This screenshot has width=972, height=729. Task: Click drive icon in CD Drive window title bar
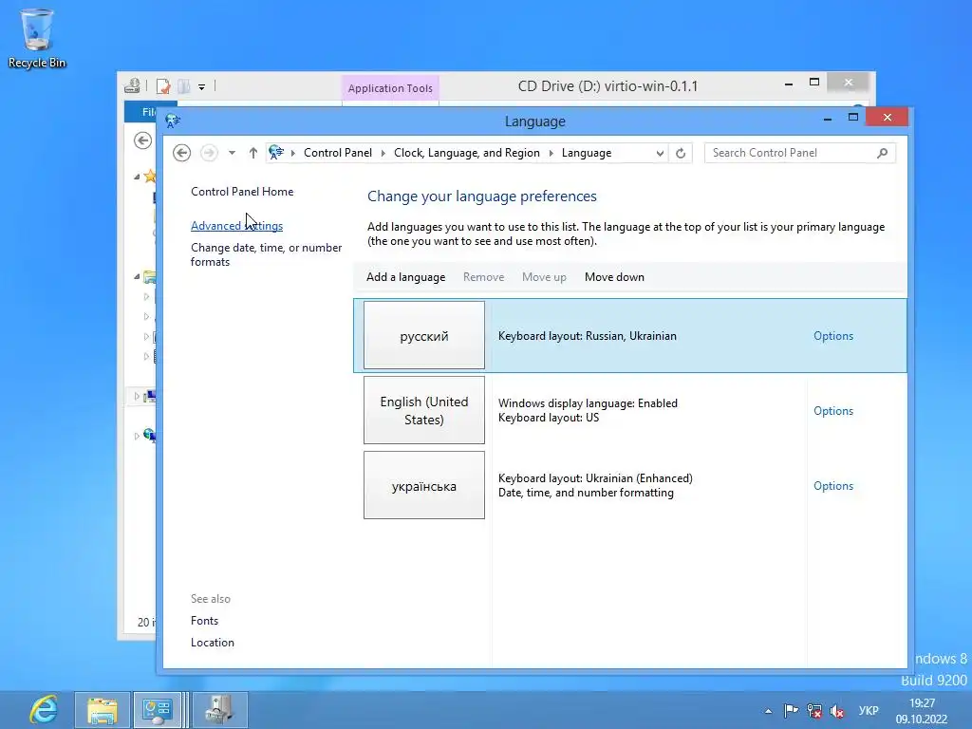[x=132, y=85]
